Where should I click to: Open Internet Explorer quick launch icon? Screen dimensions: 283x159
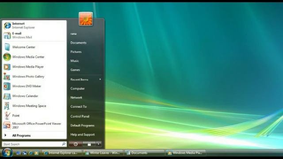31,153
